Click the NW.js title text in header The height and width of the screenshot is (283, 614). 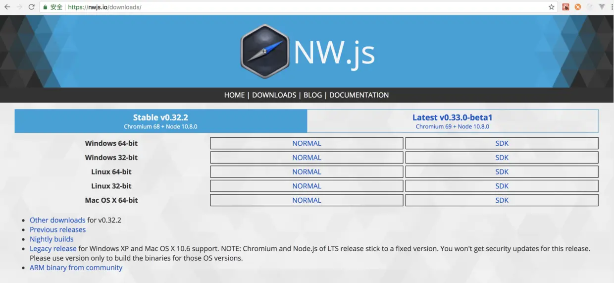(x=334, y=53)
